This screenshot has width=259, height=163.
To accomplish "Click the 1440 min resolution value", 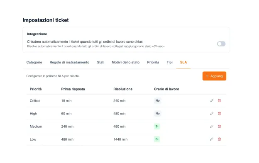I will [120, 139].
